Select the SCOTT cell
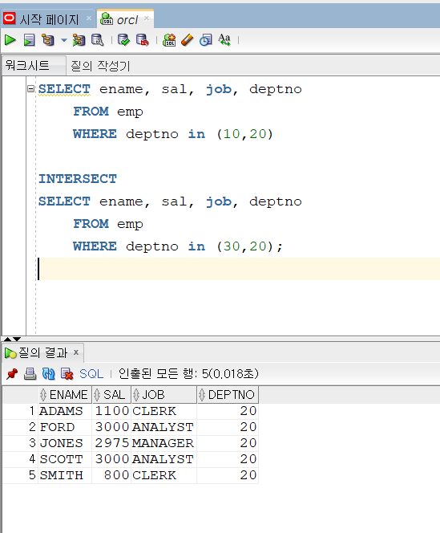 coord(64,459)
